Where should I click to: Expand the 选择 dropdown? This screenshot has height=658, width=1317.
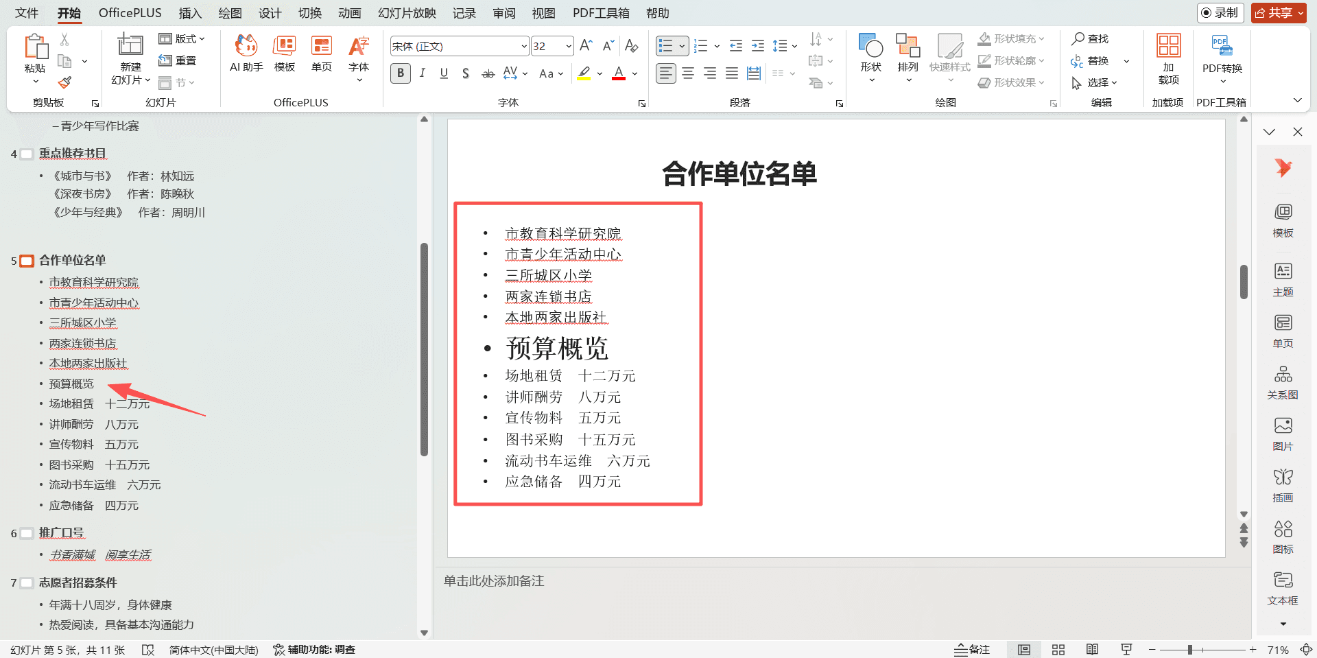coord(1115,82)
